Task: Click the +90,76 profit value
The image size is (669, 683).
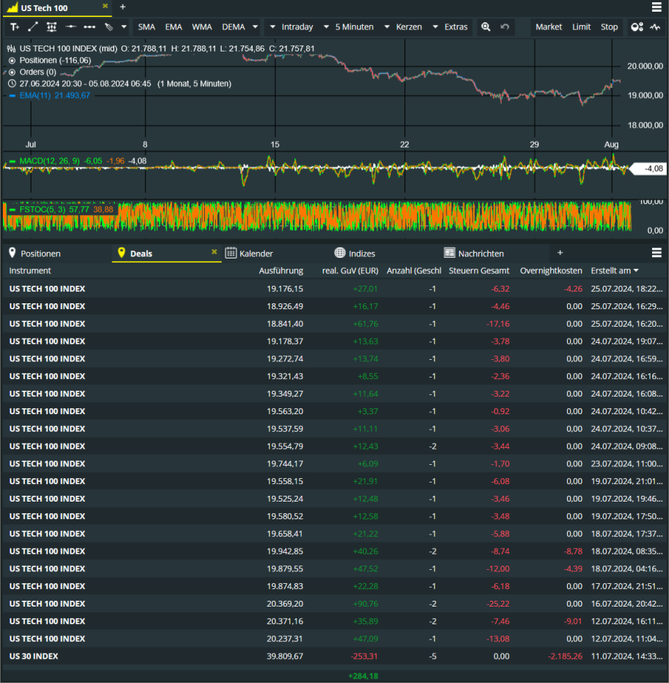Action: tap(366, 604)
